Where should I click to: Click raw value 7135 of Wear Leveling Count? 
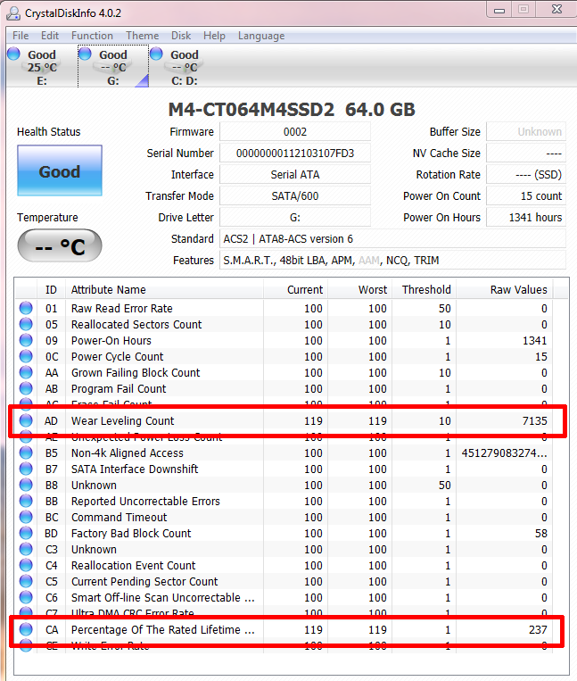535,421
